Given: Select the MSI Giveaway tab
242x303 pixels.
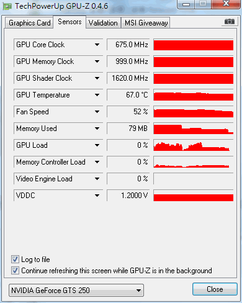Looking at the screenshot, I should (x=146, y=23).
